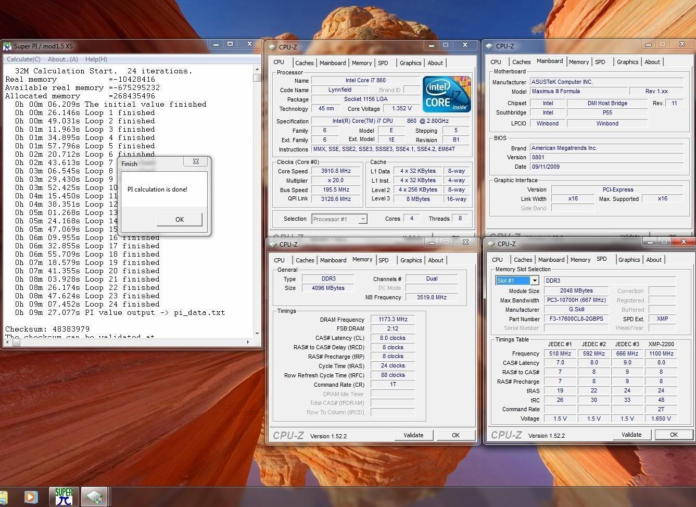Open About tab in Core i7 860 CPU-Z window

pyautogui.click(x=435, y=63)
